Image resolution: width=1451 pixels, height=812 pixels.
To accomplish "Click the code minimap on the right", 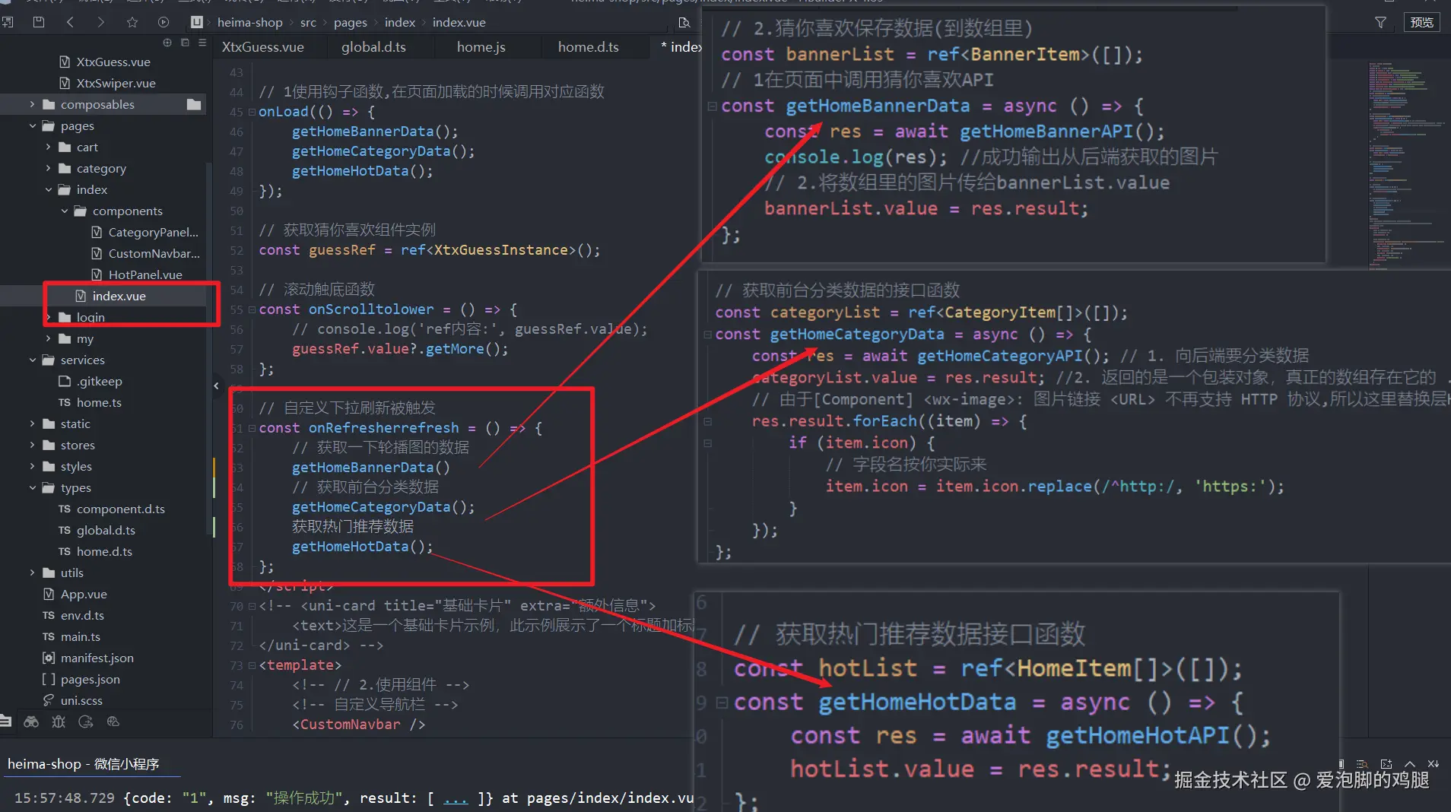I will click(x=1407, y=164).
